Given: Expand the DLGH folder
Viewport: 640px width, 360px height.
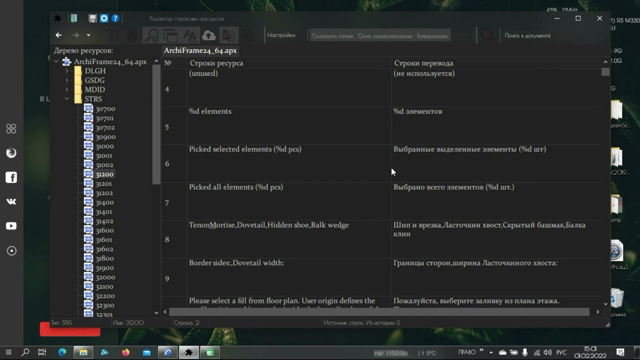Looking at the screenshot, I should click(66, 71).
